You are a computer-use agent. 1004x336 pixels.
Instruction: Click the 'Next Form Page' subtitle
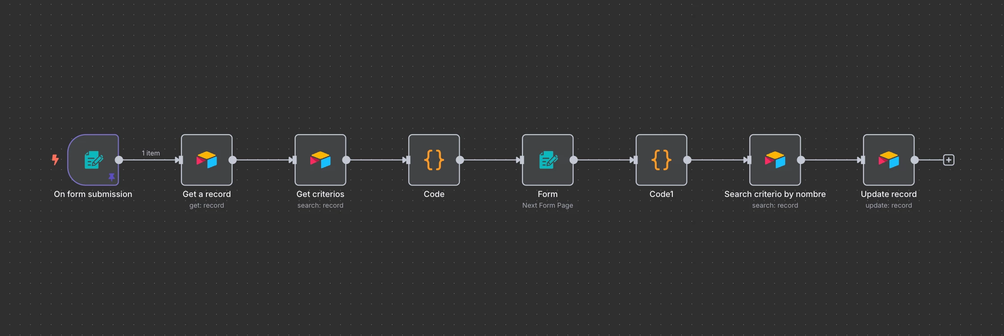pyautogui.click(x=548, y=205)
